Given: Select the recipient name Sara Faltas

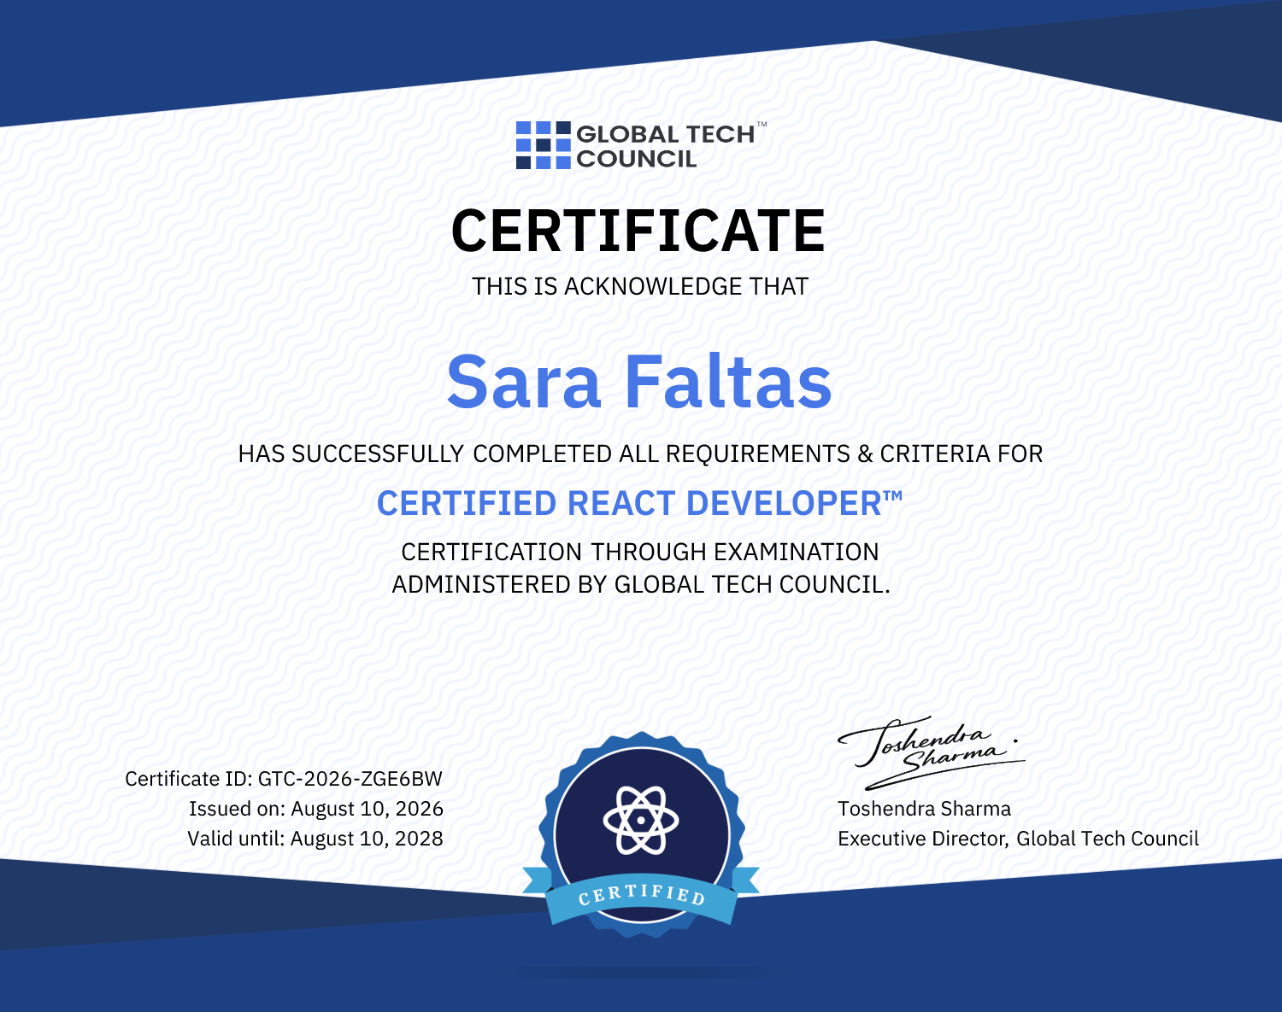Looking at the screenshot, I should (x=639, y=382).
